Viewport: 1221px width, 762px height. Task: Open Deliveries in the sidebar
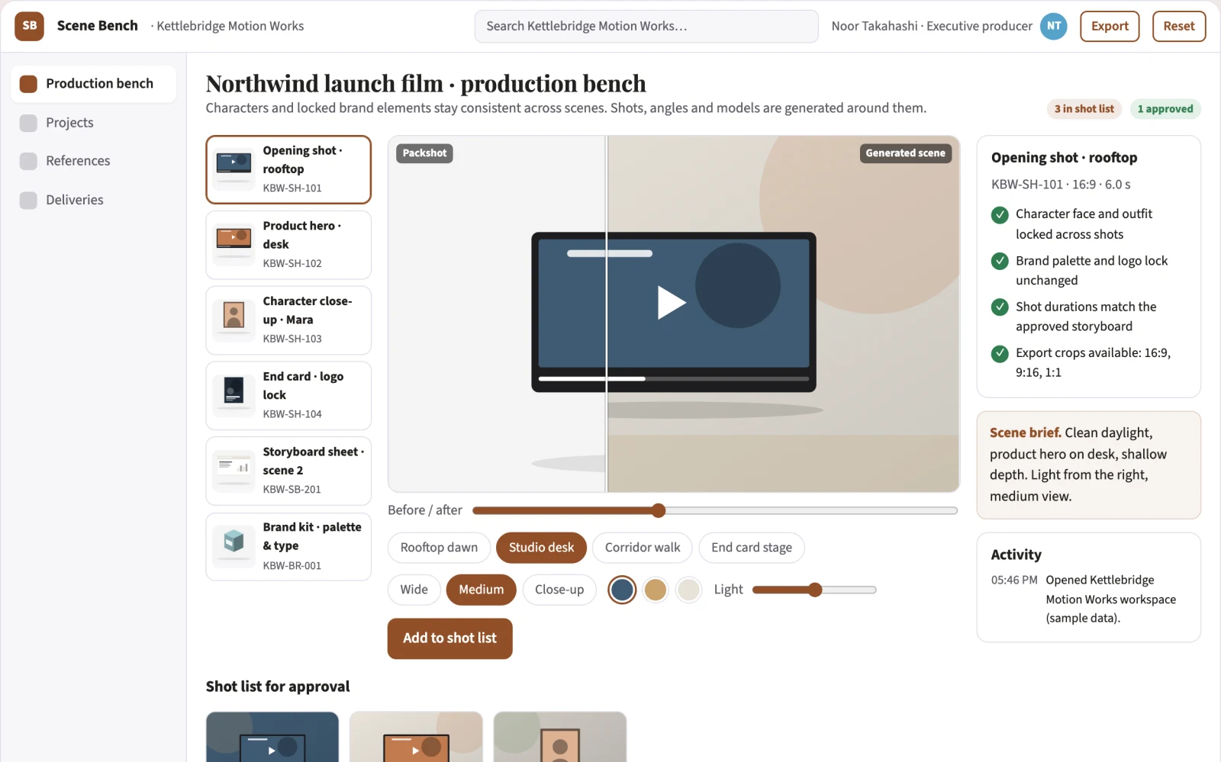coord(93,200)
